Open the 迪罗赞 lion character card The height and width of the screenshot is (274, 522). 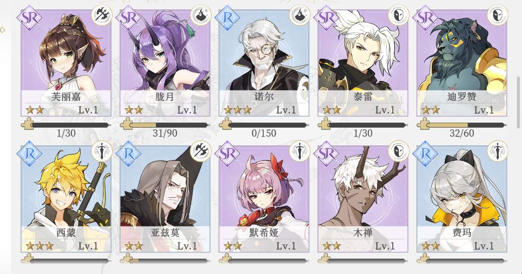coord(462,63)
